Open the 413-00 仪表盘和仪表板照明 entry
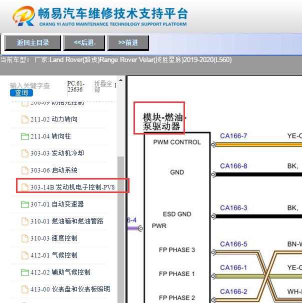 coord(70,289)
